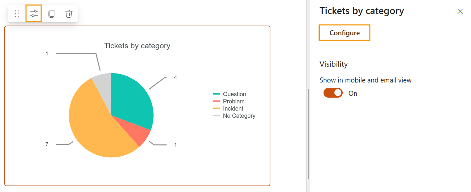Viewport: 471px width, 192px height.
Task: Duplicate the web part with the copy icon
Action: (51, 14)
